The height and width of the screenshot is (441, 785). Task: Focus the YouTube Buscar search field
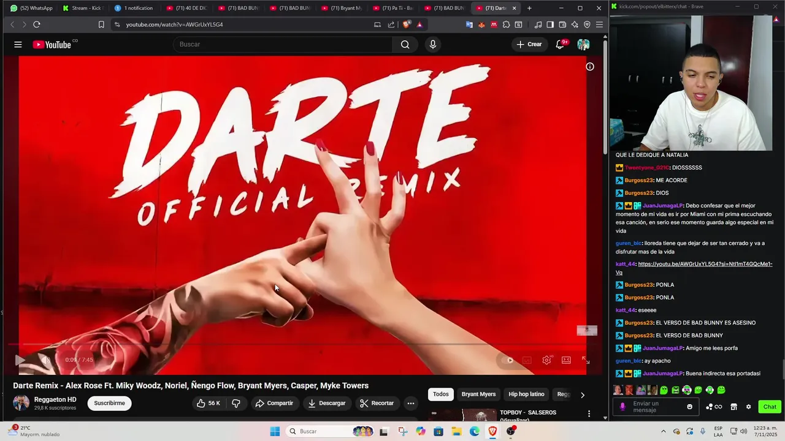point(283,44)
